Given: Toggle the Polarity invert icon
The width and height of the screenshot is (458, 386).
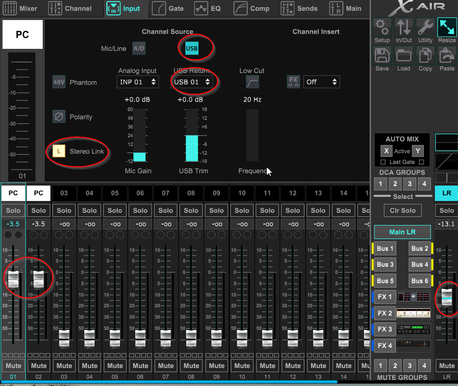Looking at the screenshot, I should click(59, 117).
